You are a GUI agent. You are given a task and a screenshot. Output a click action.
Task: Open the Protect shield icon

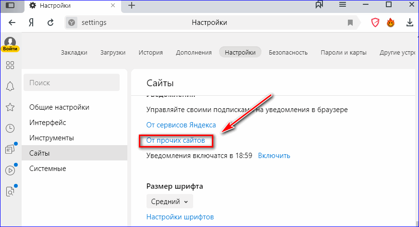375,23
